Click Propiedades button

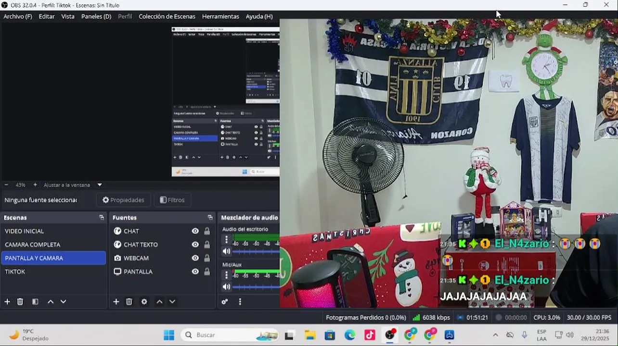tap(124, 200)
